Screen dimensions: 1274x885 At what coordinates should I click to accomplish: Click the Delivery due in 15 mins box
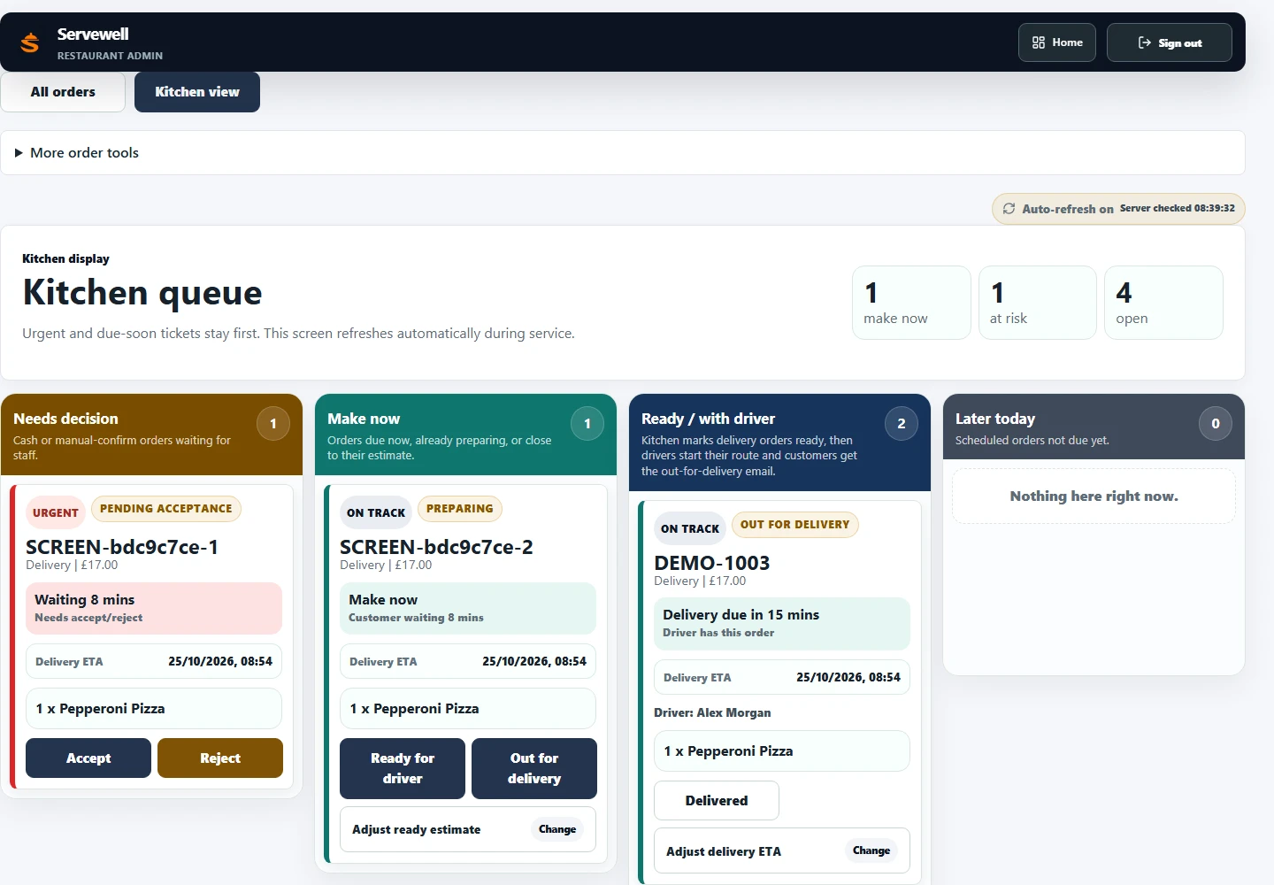click(x=782, y=624)
